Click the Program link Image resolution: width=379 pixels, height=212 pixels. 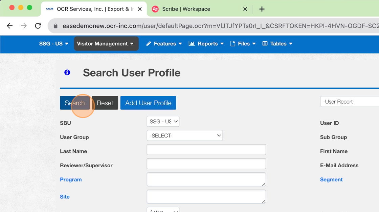71,179
